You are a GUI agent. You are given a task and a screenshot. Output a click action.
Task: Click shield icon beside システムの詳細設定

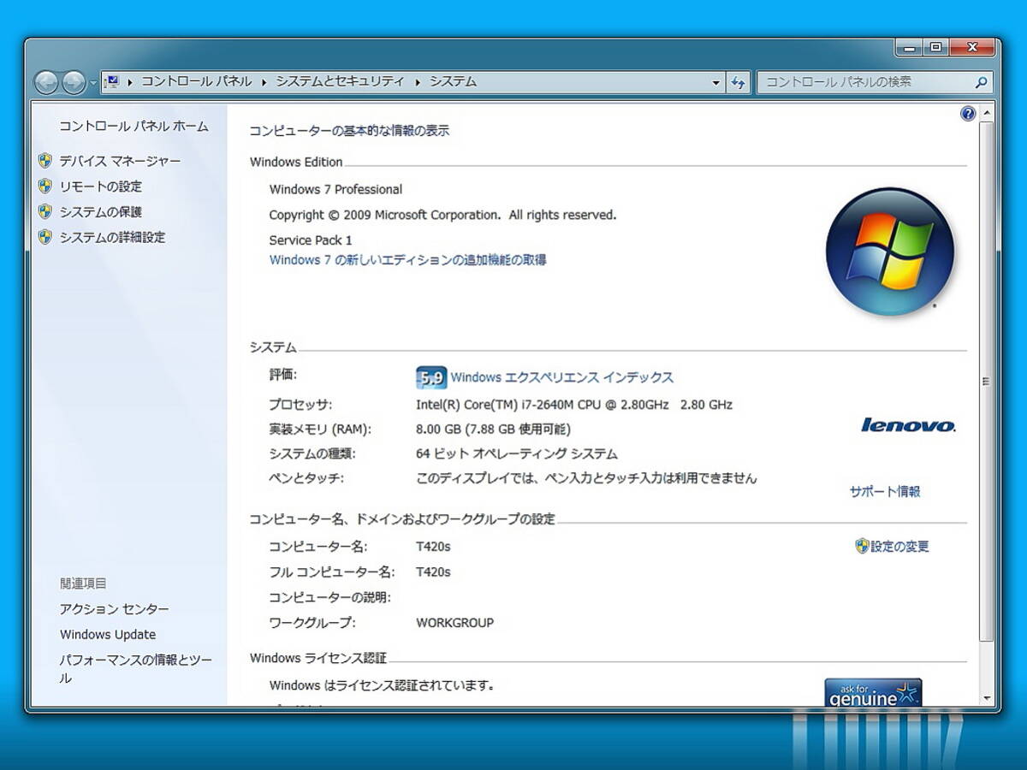[45, 238]
